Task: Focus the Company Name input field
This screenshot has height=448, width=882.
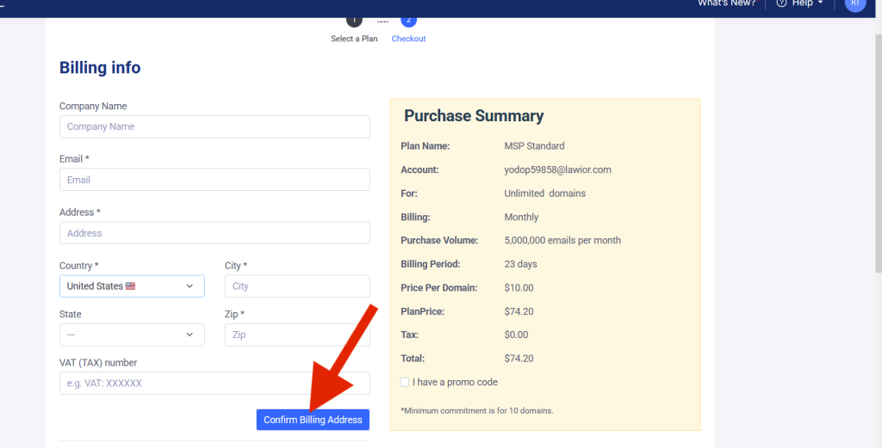Action: point(214,126)
